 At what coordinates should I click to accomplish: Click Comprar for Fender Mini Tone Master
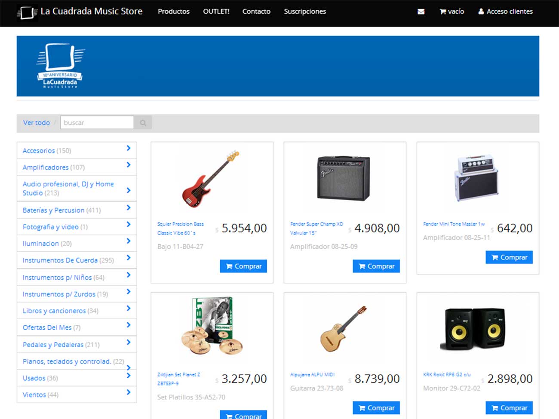pyautogui.click(x=509, y=257)
